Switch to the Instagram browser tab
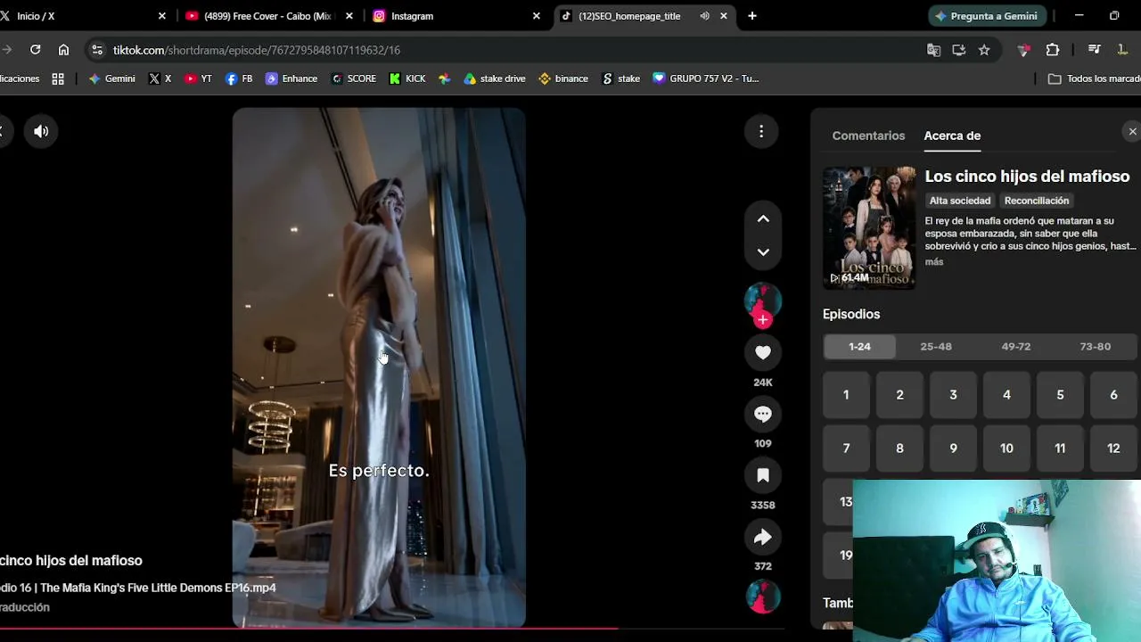The width and height of the screenshot is (1141, 642). click(x=456, y=16)
